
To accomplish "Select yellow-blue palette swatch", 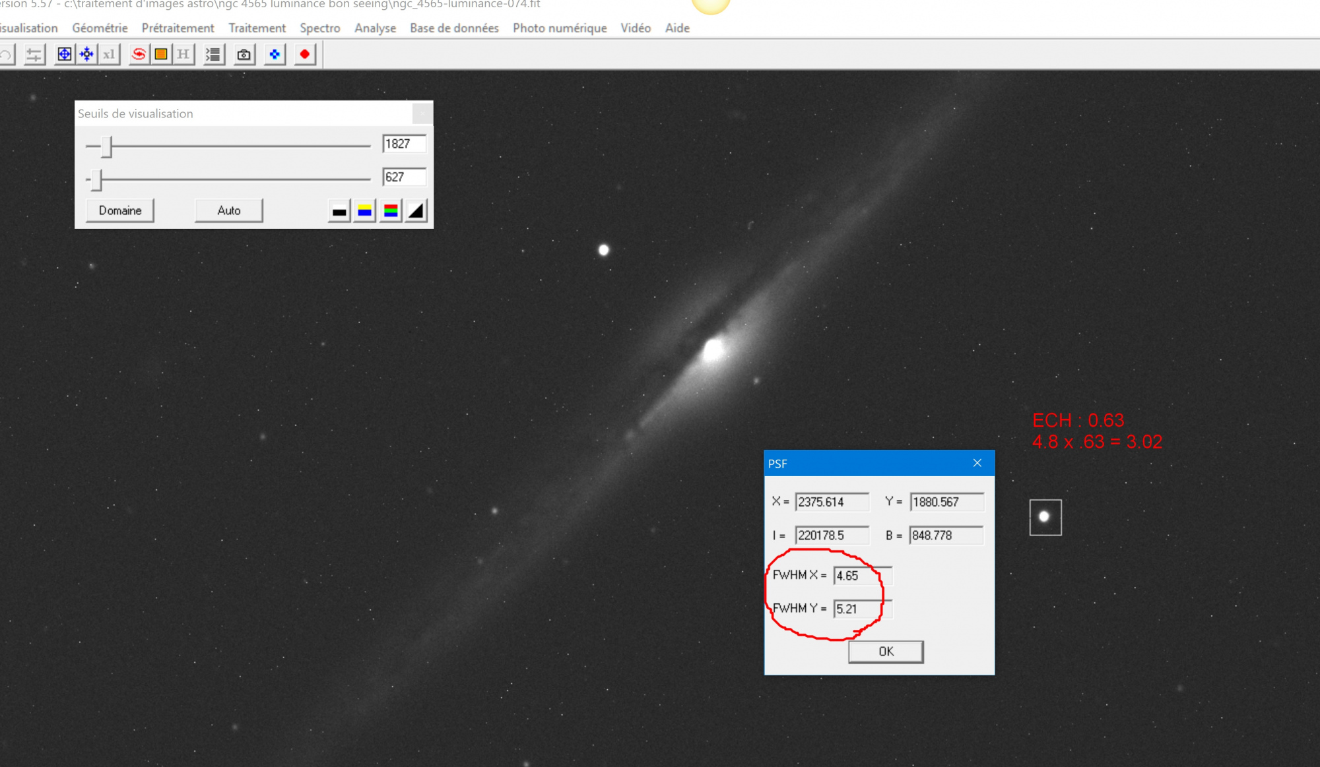I will (364, 211).
